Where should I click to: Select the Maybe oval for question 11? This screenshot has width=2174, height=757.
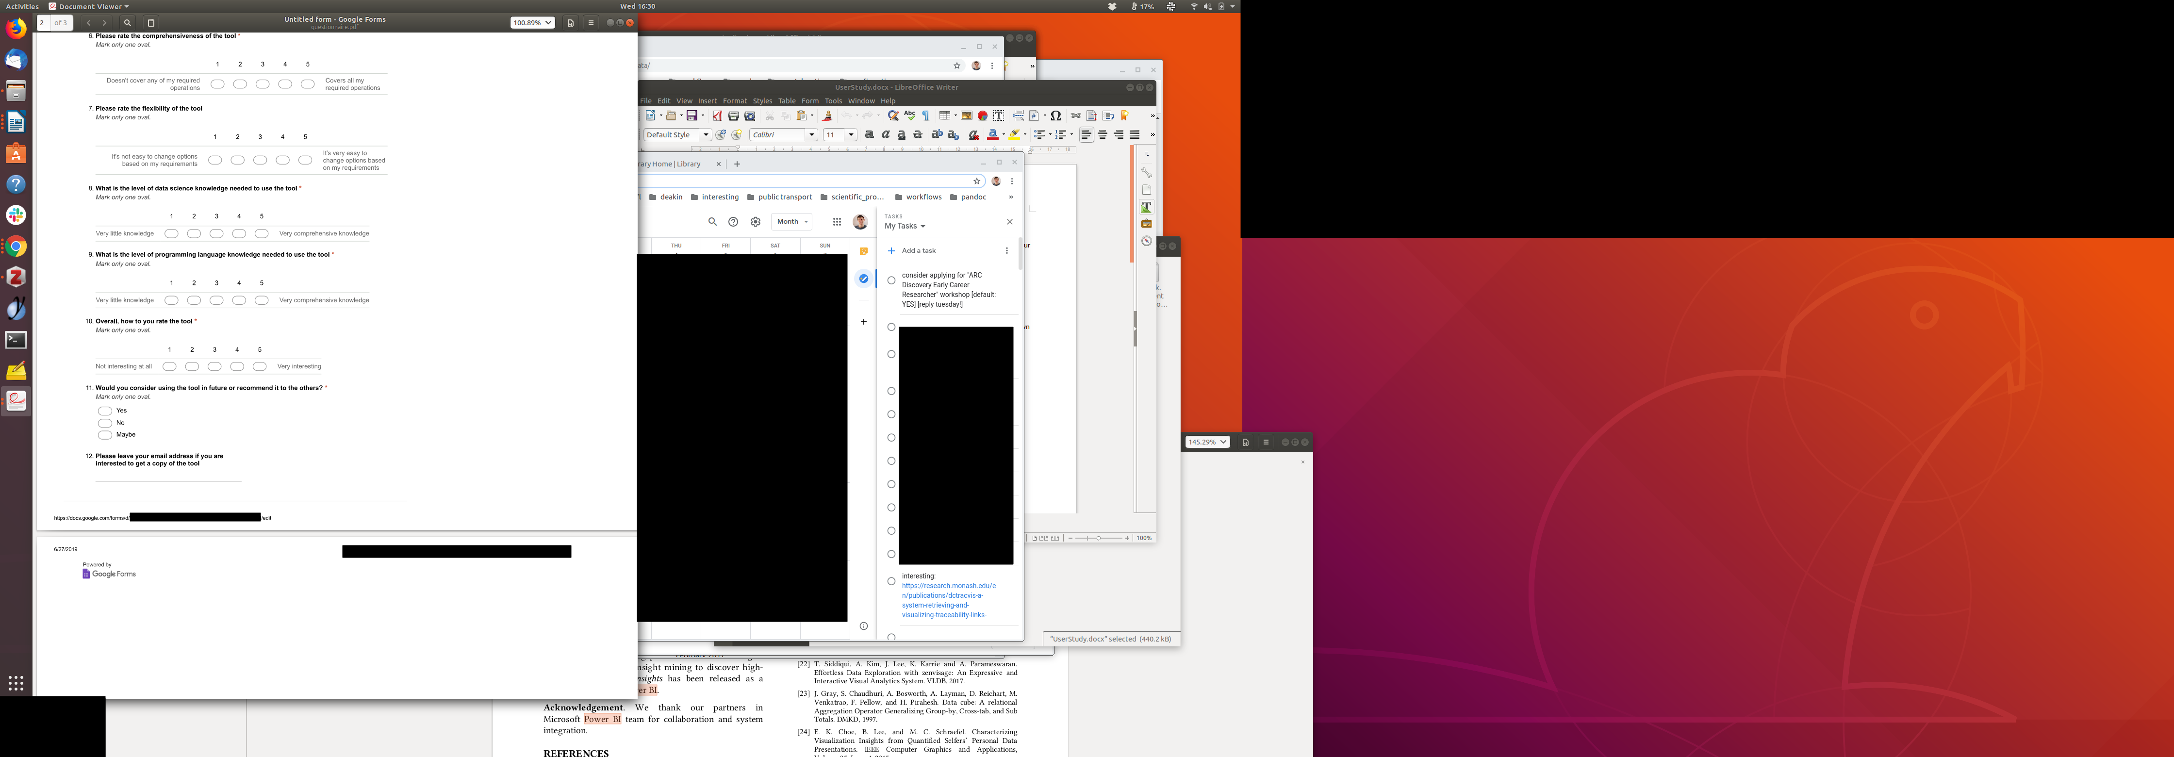pos(105,435)
